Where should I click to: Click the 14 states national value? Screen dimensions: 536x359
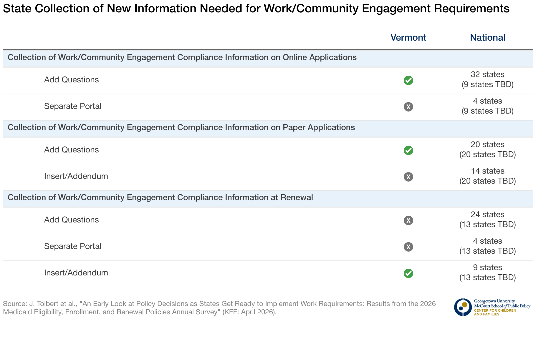coord(487,171)
